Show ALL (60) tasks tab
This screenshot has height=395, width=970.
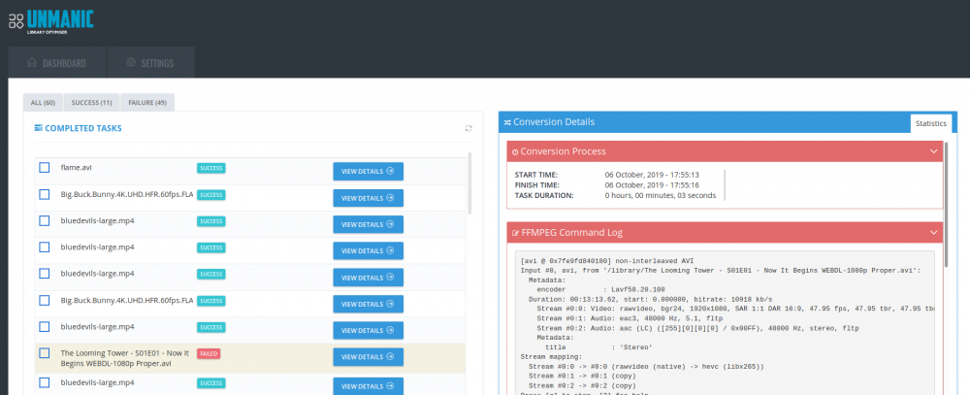tap(44, 103)
